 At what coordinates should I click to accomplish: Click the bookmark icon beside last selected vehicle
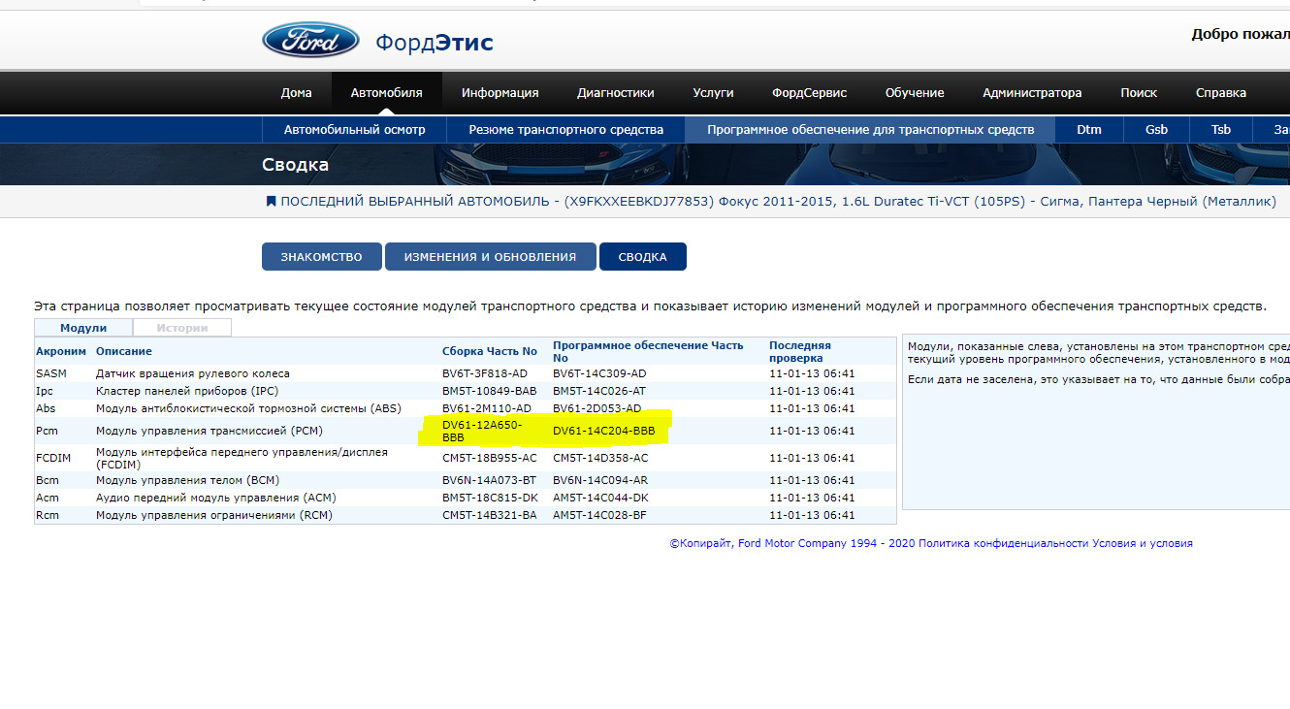click(271, 204)
